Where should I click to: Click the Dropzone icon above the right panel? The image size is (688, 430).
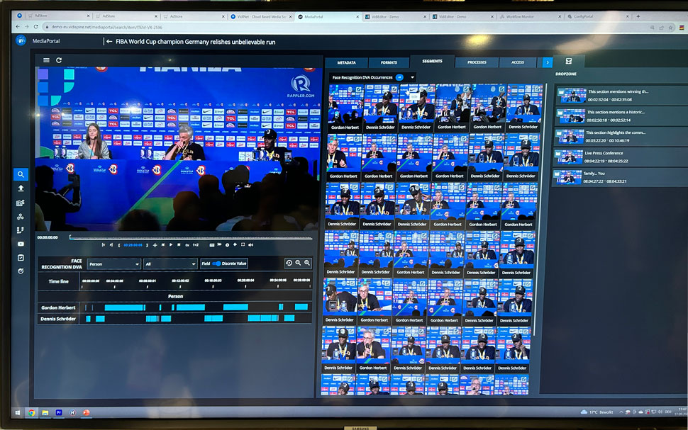[x=568, y=62]
